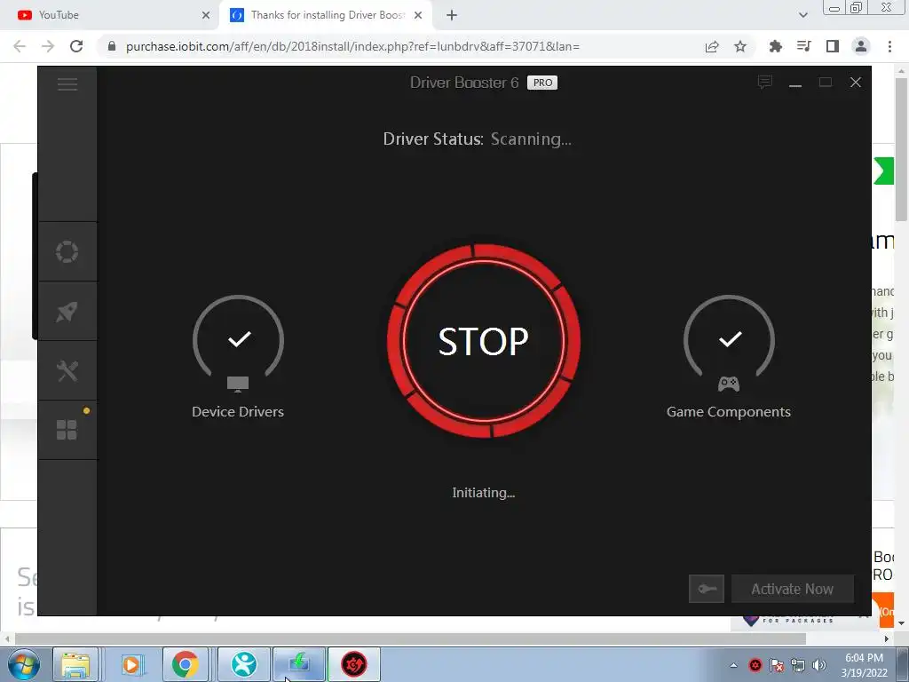The height and width of the screenshot is (682, 909).
Task: Toggle Chrome side panel
Action: pyautogui.click(x=833, y=46)
